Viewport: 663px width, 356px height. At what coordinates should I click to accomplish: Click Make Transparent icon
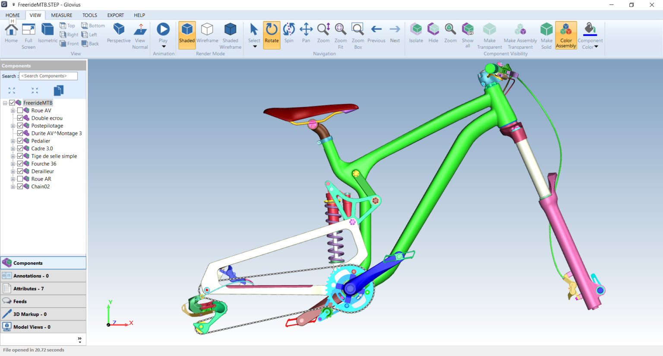(x=489, y=30)
